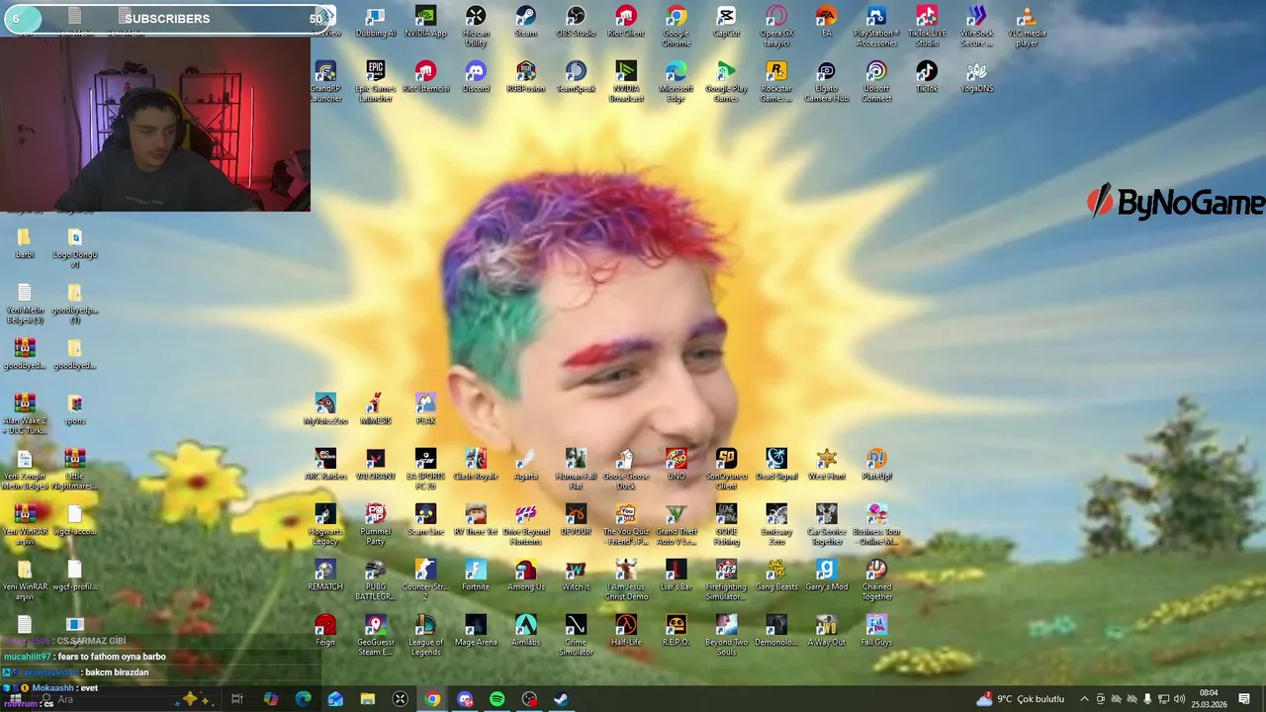Image resolution: width=1266 pixels, height=712 pixels.
Task: Select the Half-Life shortcut
Action: [626, 631]
